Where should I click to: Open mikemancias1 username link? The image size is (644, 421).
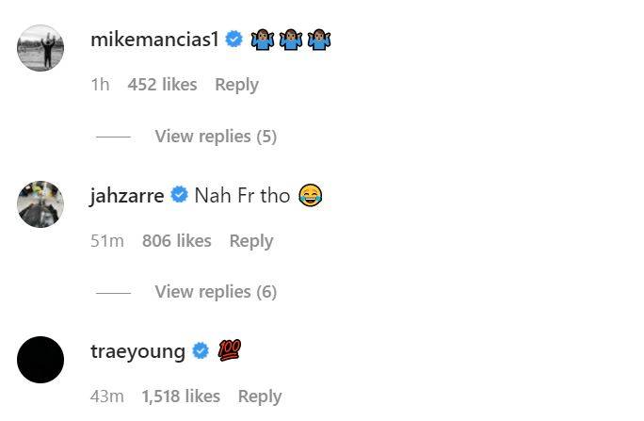click(x=154, y=40)
